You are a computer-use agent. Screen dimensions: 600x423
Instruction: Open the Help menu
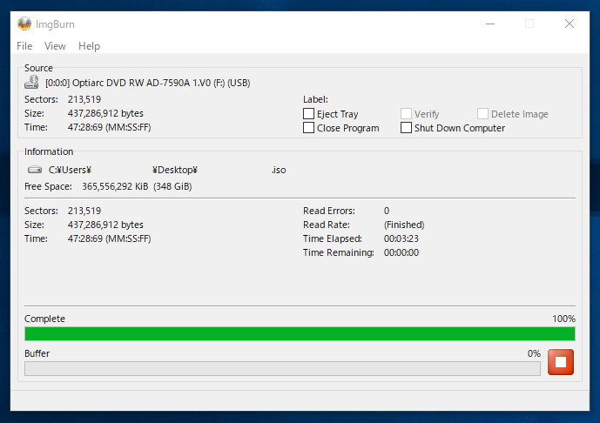(x=89, y=46)
